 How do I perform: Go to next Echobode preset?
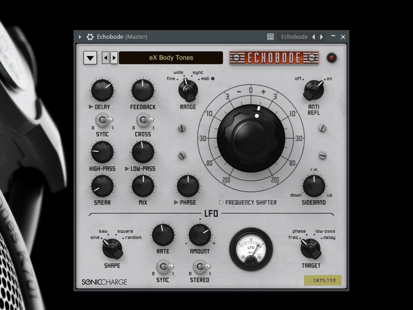pyautogui.click(x=114, y=58)
